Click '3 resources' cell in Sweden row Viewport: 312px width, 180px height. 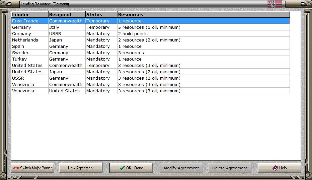click(204, 53)
